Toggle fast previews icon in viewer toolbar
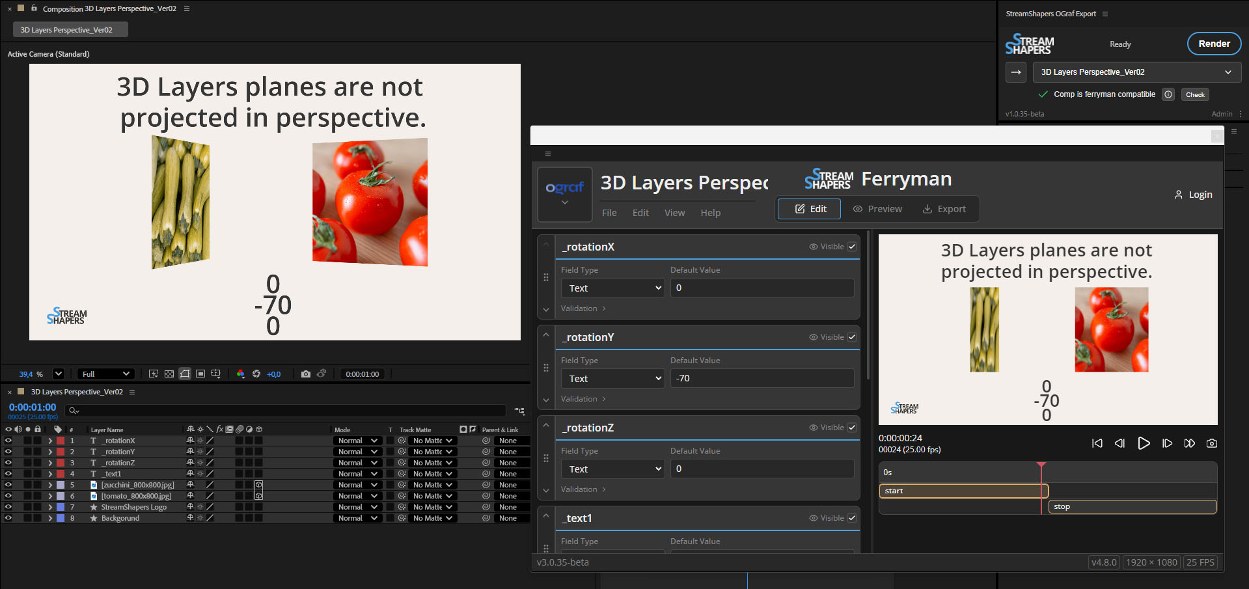 click(x=154, y=374)
